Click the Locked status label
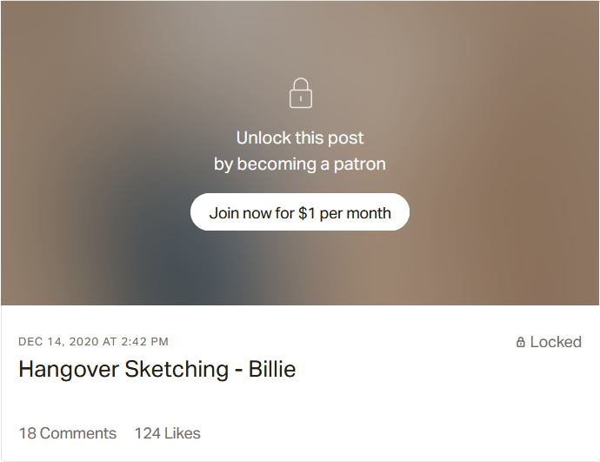The height and width of the screenshot is (462, 600). (556, 342)
